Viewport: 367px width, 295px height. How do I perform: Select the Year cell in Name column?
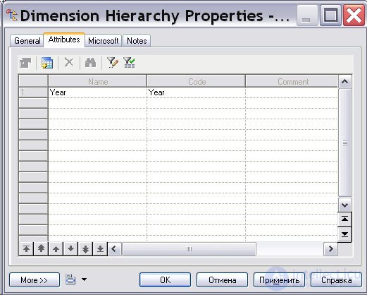97,92
